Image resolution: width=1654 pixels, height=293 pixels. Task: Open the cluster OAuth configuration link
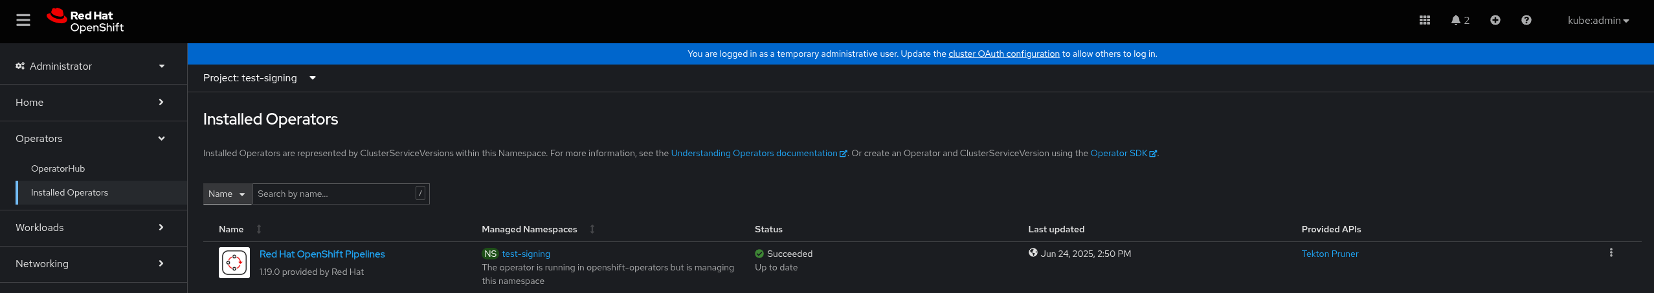pyautogui.click(x=1003, y=54)
